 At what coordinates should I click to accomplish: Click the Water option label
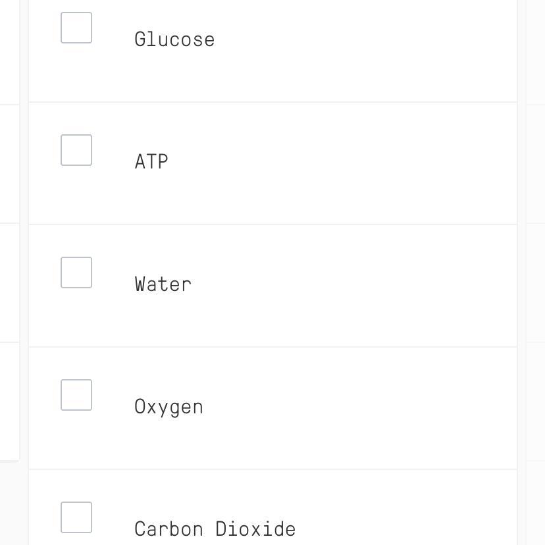pyautogui.click(x=163, y=284)
